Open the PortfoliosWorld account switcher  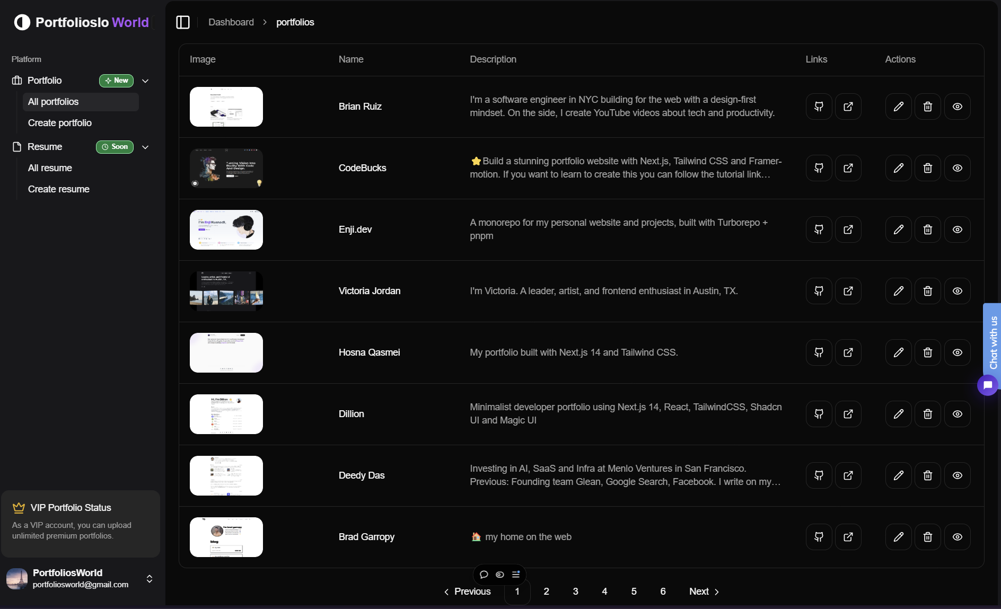[x=80, y=578]
